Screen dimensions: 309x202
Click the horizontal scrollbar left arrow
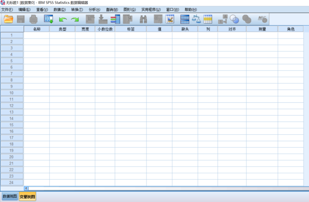(26, 188)
